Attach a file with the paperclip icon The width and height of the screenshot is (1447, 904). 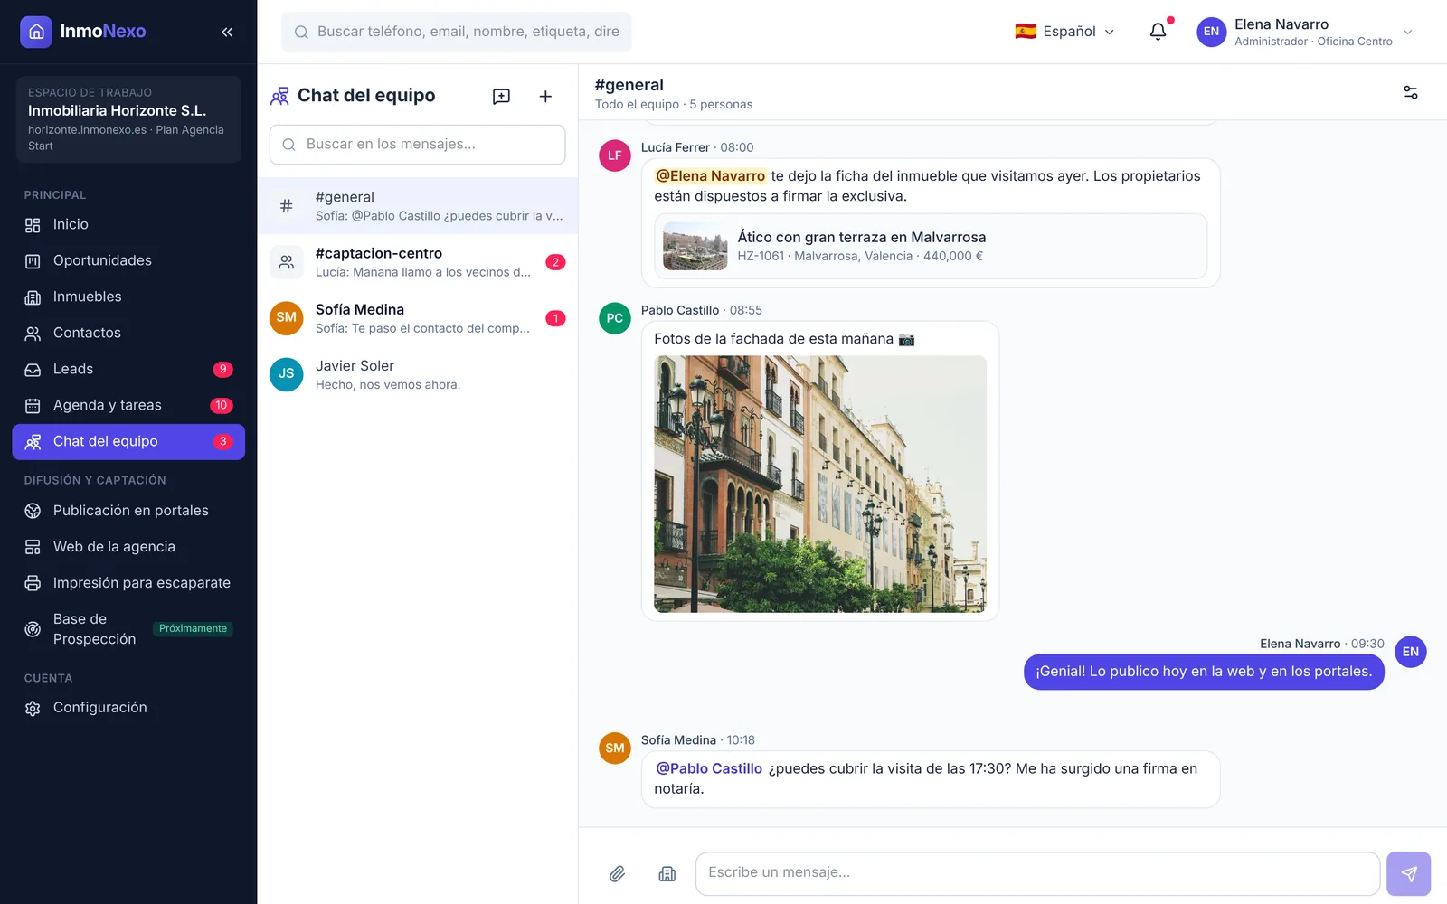617,873
